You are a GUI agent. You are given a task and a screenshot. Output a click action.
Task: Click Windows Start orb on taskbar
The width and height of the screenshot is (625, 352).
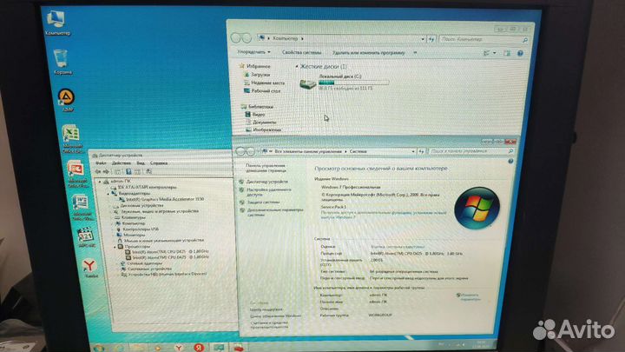pyautogui.click(x=99, y=348)
